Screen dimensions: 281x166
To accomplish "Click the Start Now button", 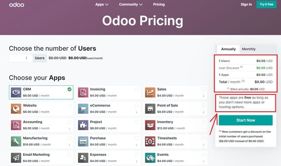I will point(245,120).
